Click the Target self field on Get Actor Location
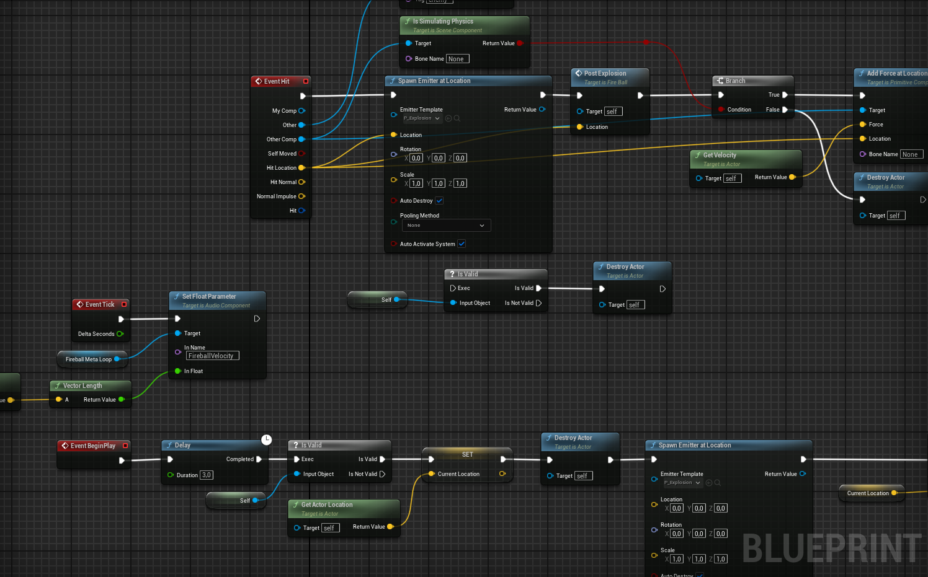Viewport: 928px width, 577px height. tap(331, 528)
